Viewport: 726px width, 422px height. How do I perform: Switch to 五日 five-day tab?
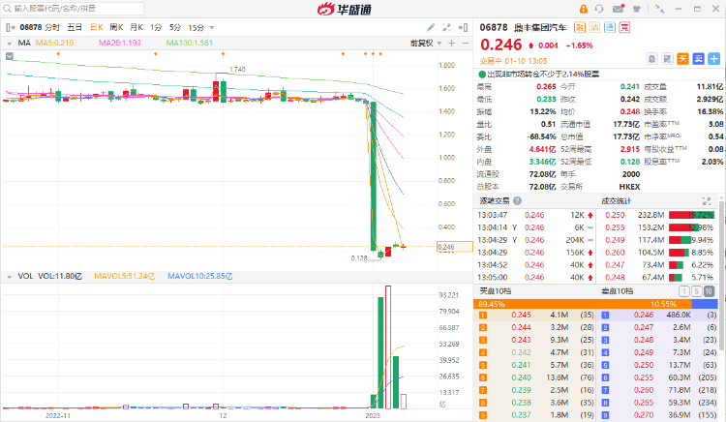(x=75, y=27)
